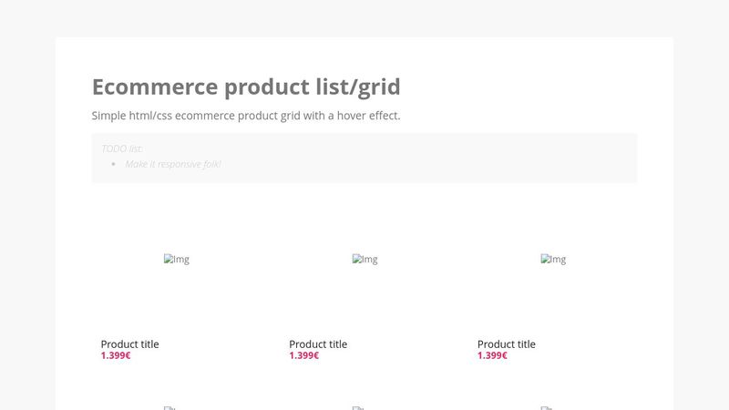Click the "TODO list:" label

122,149
